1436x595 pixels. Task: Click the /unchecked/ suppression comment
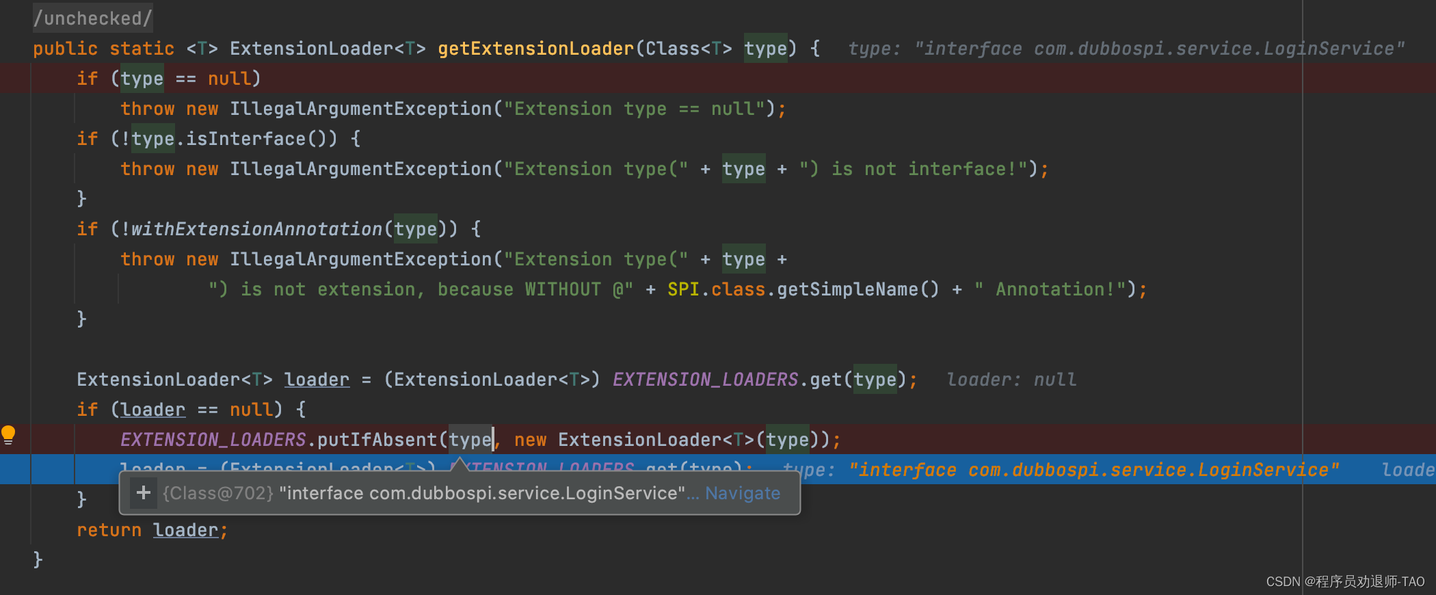(x=93, y=18)
